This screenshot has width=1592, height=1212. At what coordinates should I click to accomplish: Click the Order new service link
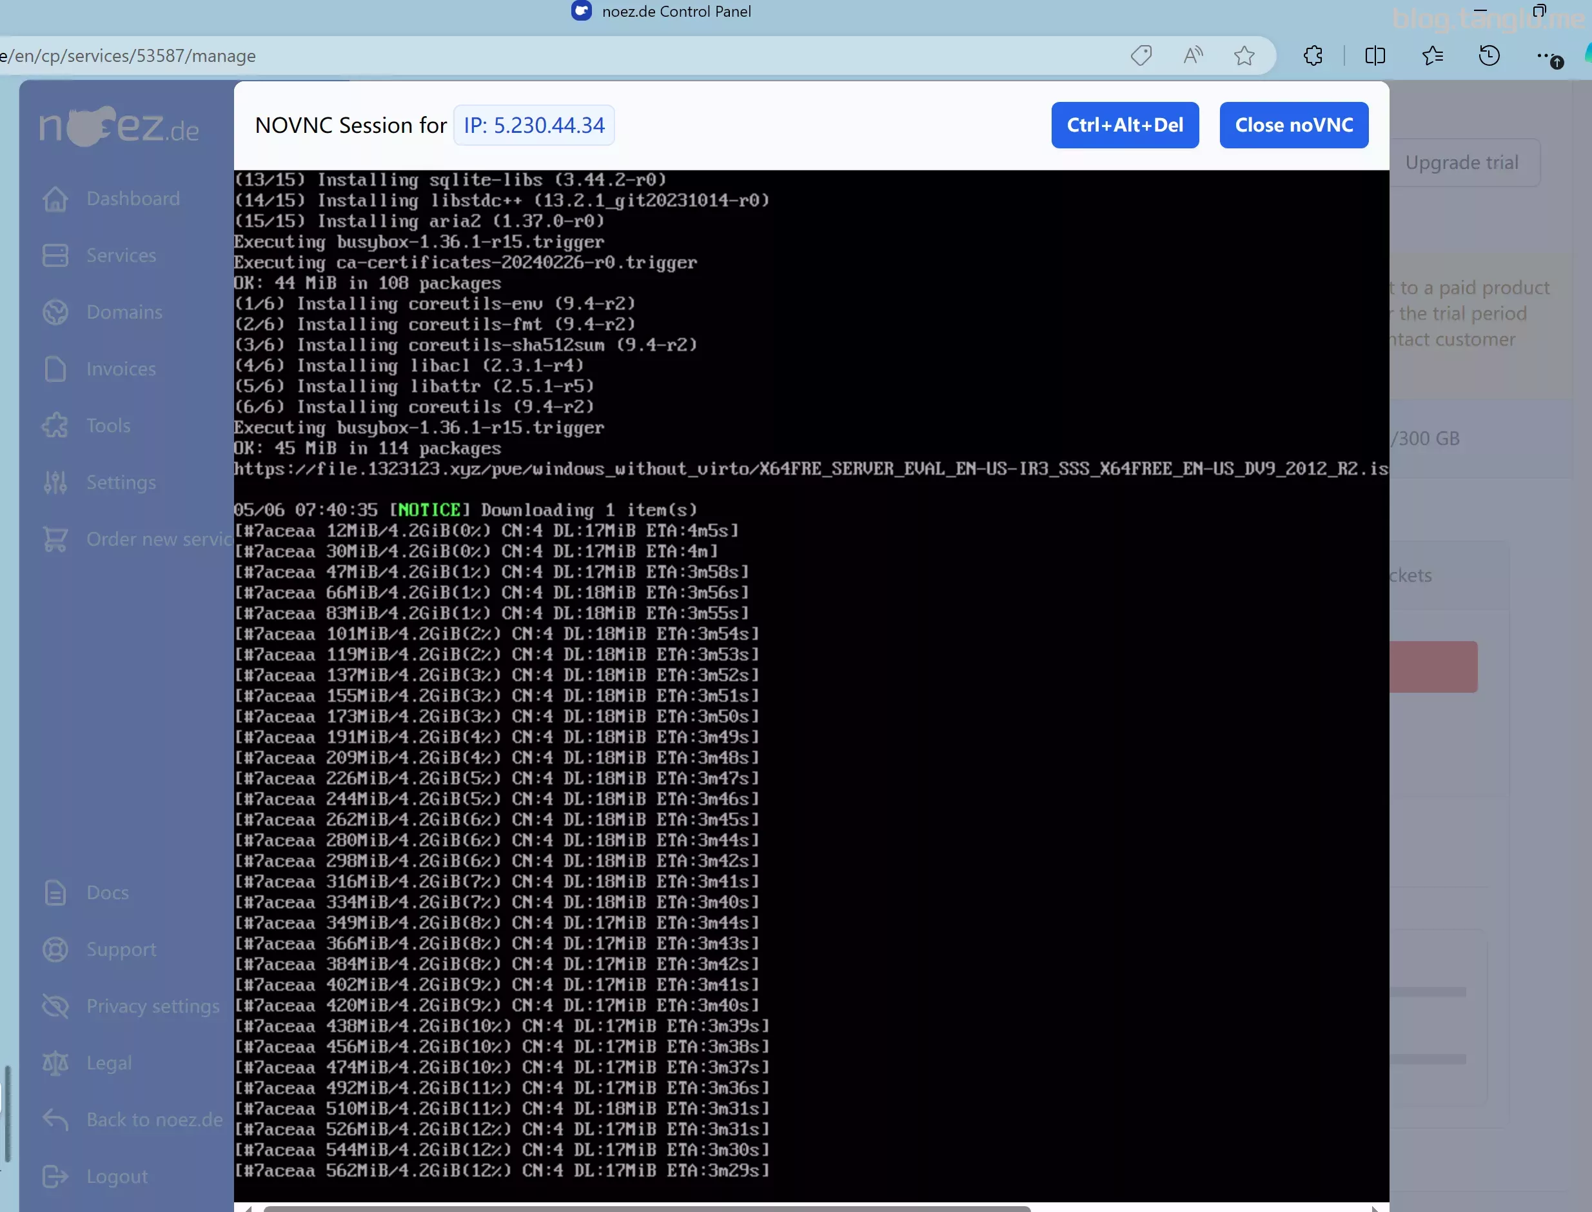(x=160, y=539)
